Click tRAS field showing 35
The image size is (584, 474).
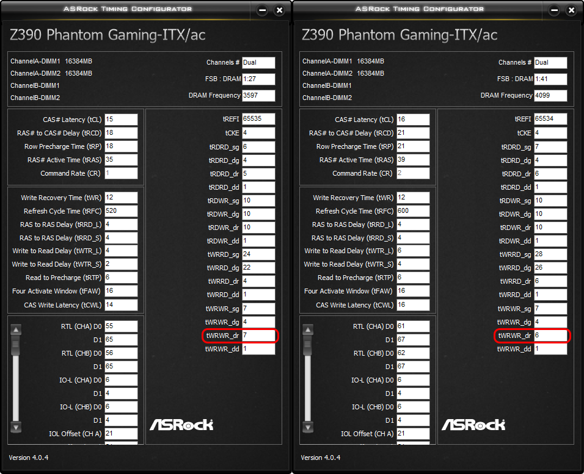tap(121, 160)
